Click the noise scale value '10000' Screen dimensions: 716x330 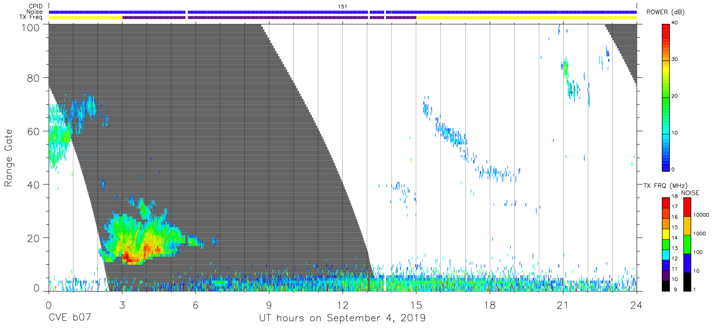click(x=702, y=215)
